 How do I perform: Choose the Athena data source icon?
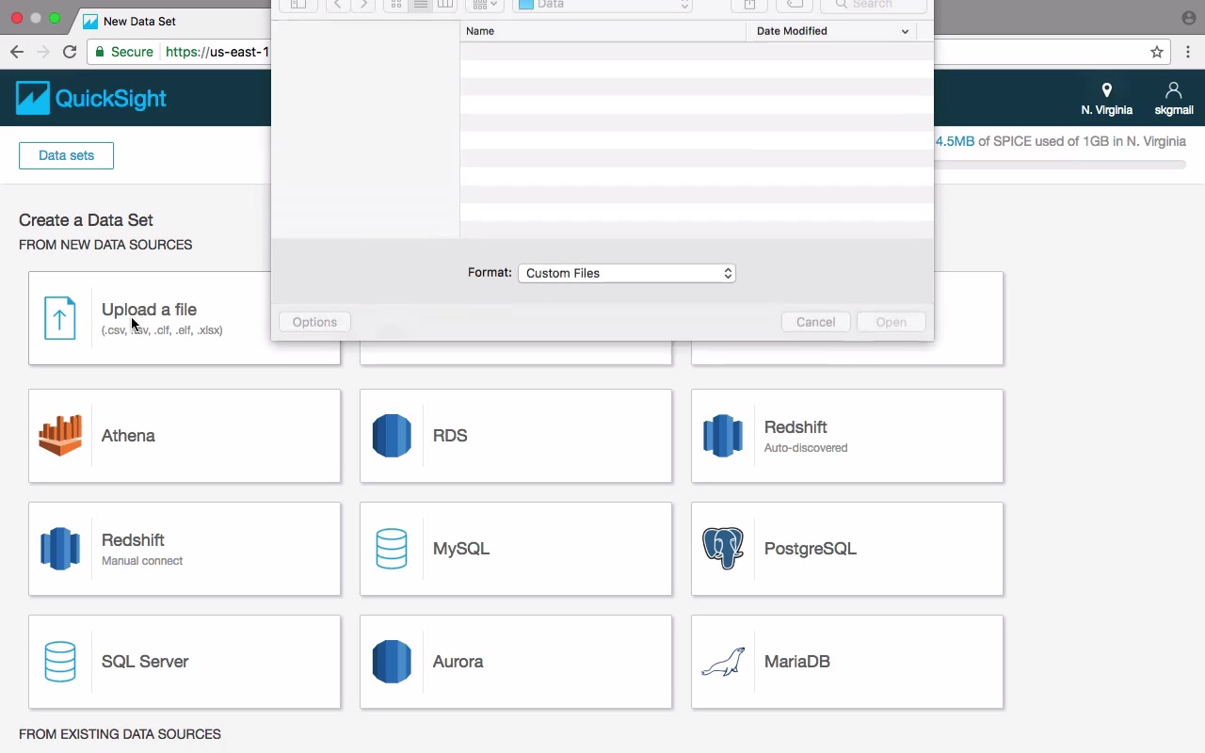click(60, 436)
